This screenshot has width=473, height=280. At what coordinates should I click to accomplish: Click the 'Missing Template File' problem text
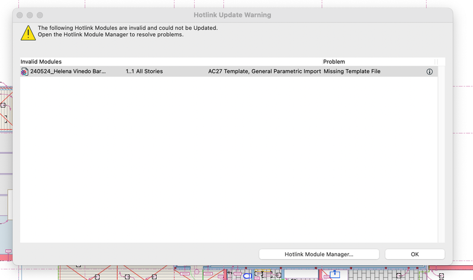coord(352,72)
